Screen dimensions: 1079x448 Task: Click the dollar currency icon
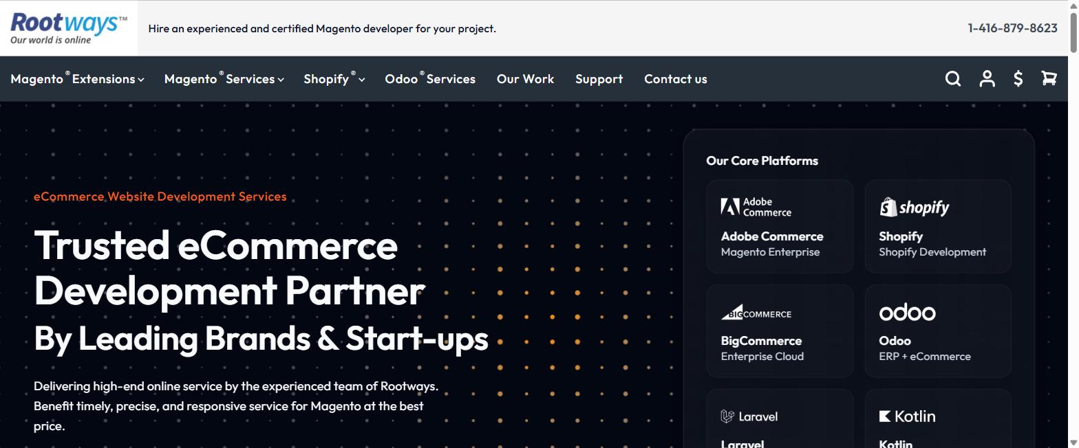1018,79
